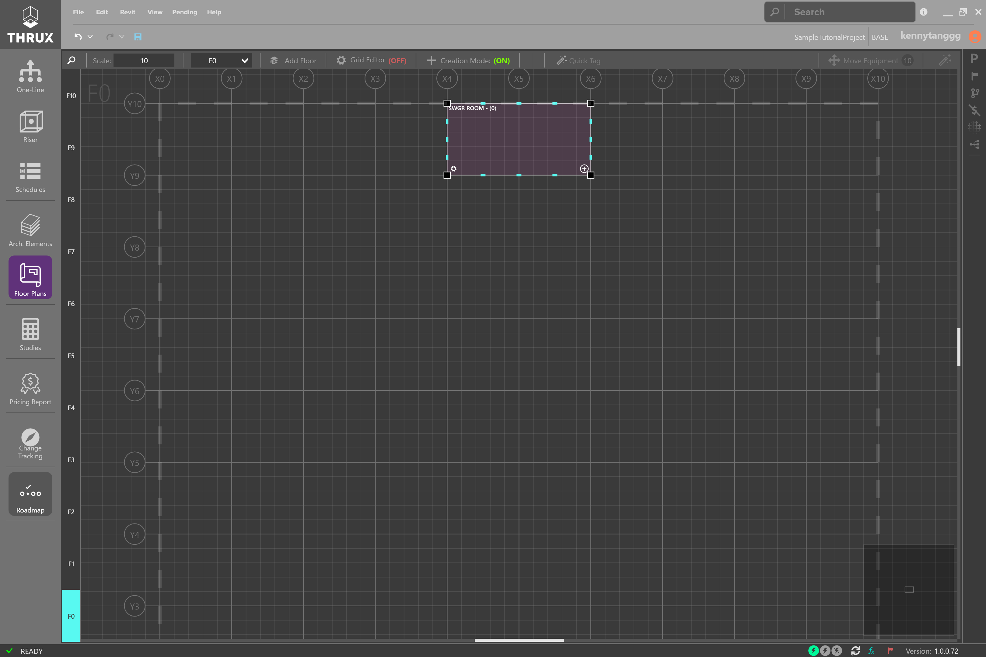Click the fx formula icon in status bar

click(x=872, y=651)
